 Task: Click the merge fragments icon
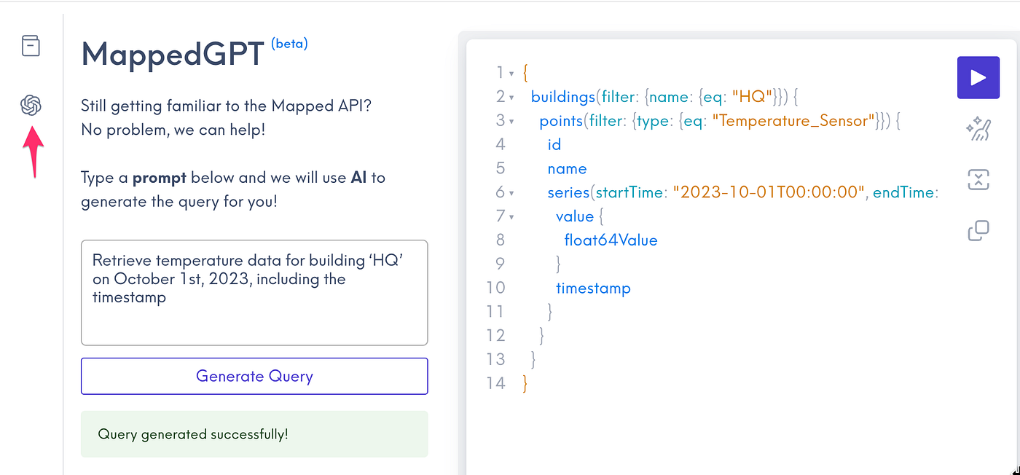(978, 180)
